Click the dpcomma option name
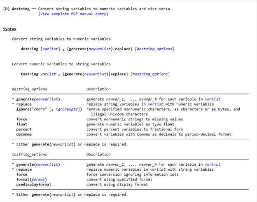Screen dimensions: 257x202 tap(24, 134)
